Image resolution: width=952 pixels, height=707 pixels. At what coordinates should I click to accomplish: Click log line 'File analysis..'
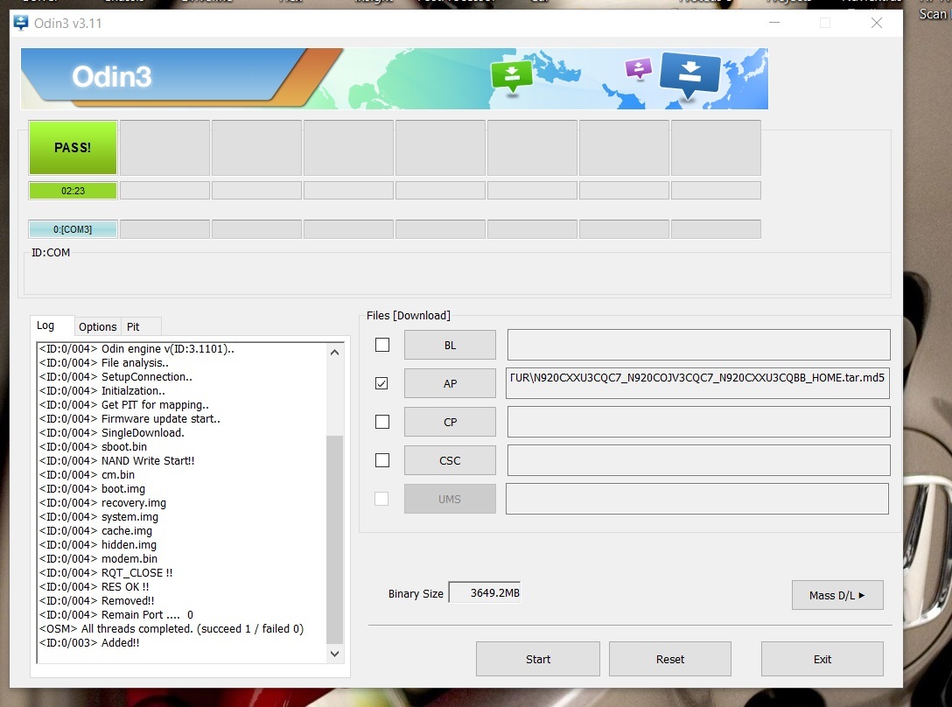104,362
